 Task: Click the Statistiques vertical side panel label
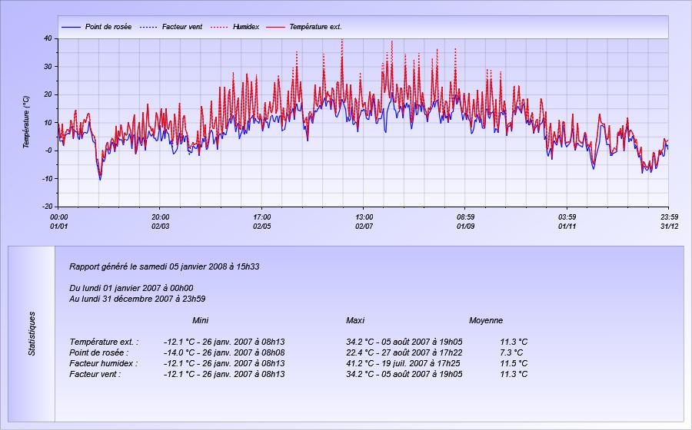point(32,334)
